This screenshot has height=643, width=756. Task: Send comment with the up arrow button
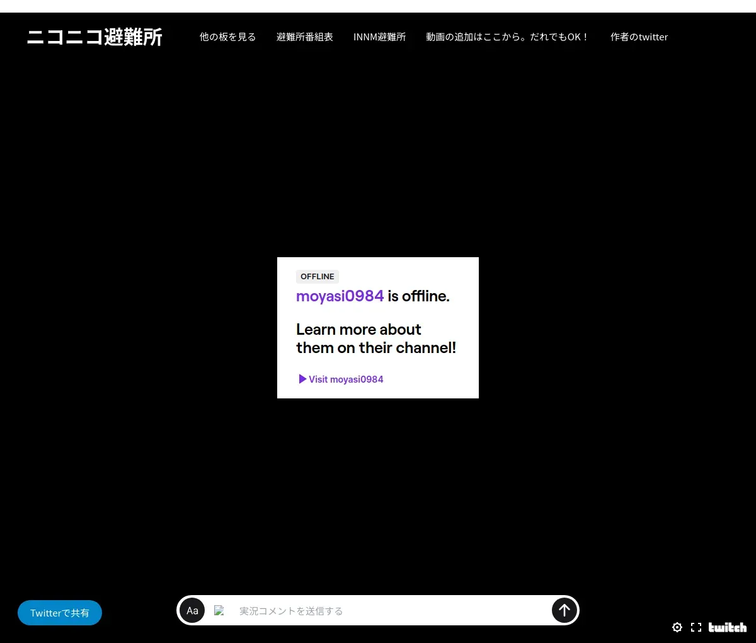[564, 610]
